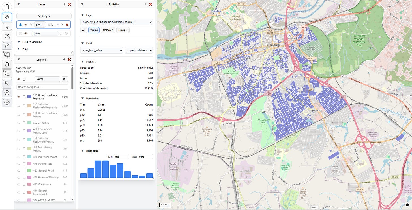
Task: Select the pan hand tool
Action: (7, 17)
